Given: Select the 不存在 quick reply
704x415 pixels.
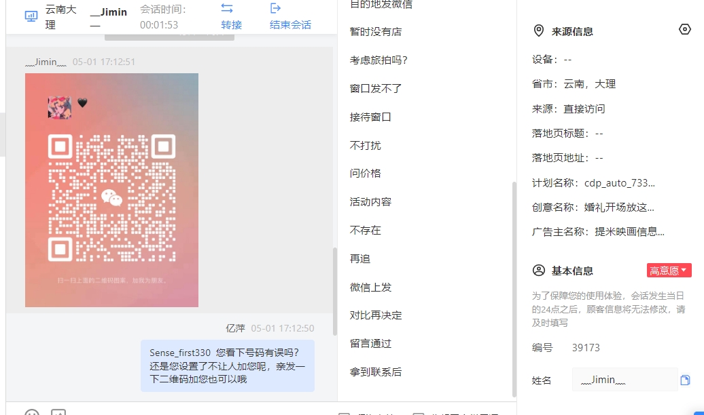Looking at the screenshot, I should tap(366, 231).
